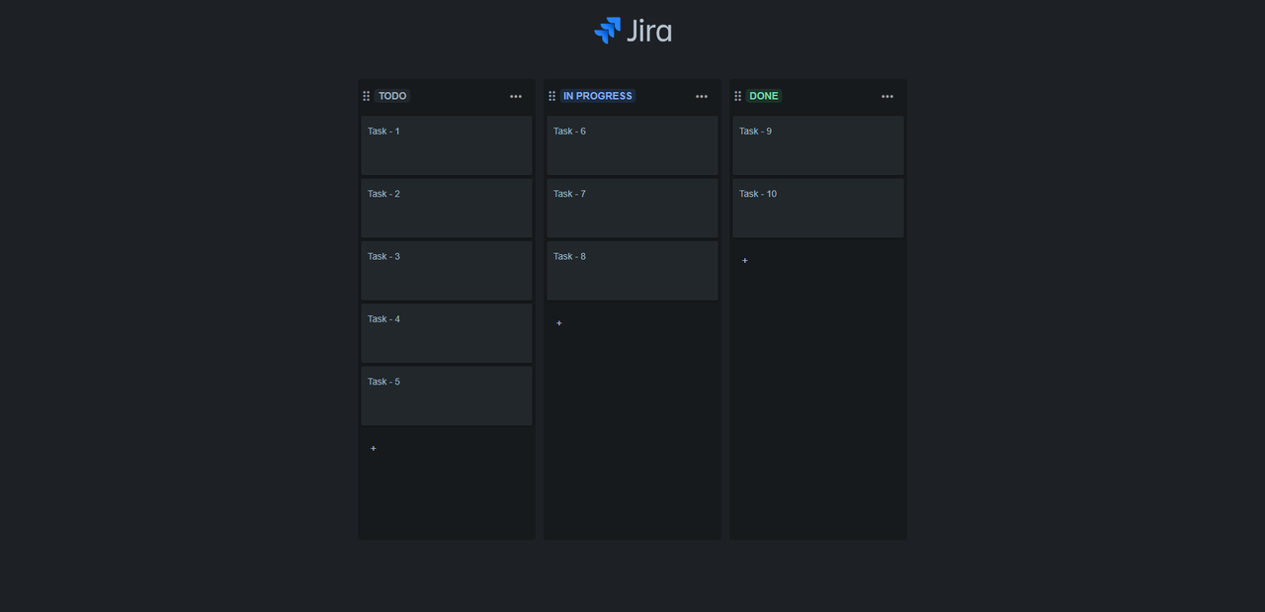Select the Task - 9 card
Viewport: 1265px width, 612px height.
coord(817,145)
